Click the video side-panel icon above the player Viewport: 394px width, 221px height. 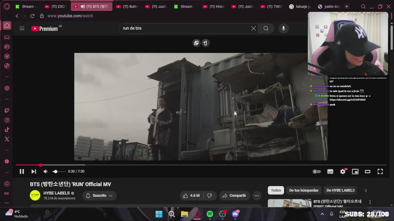(205, 43)
